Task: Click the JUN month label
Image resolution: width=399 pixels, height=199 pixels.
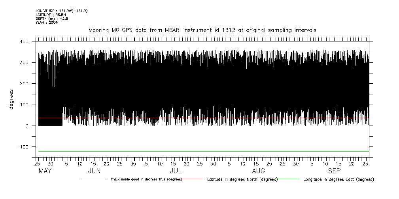Action: click(94, 171)
